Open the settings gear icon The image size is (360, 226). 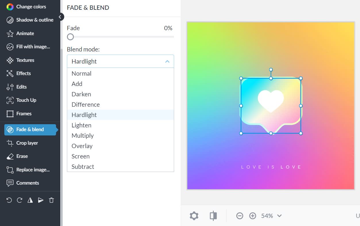(x=194, y=216)
